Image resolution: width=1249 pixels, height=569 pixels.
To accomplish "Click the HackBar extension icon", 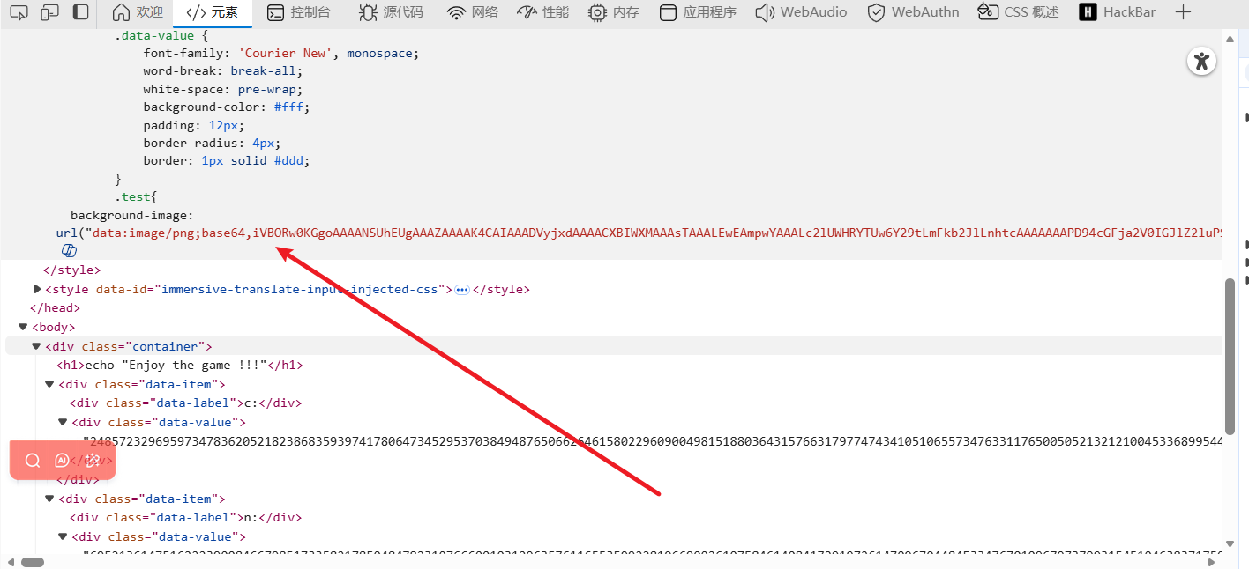I will tap(1088, 12).
